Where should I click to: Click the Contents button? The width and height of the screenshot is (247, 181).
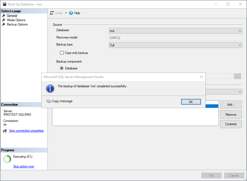click(x=231, y=124)
